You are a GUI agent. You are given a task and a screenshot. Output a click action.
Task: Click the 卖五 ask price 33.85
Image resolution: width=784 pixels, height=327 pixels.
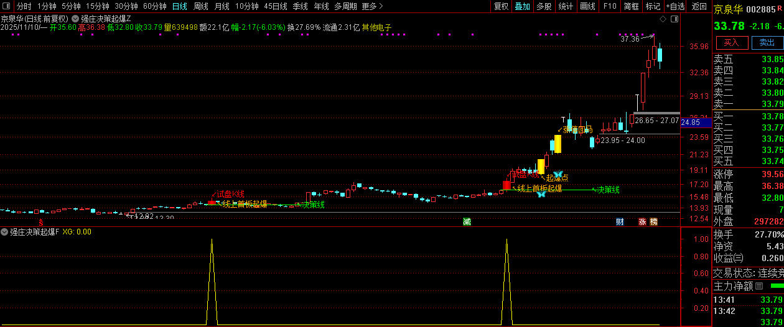pos(772,59)
